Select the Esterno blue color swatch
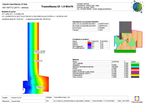Viewport: 145px width, 103px height. [89, 45]
